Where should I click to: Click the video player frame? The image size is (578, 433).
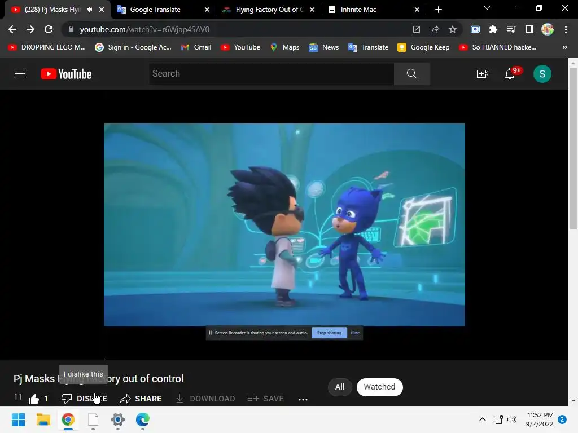(284, 225)
